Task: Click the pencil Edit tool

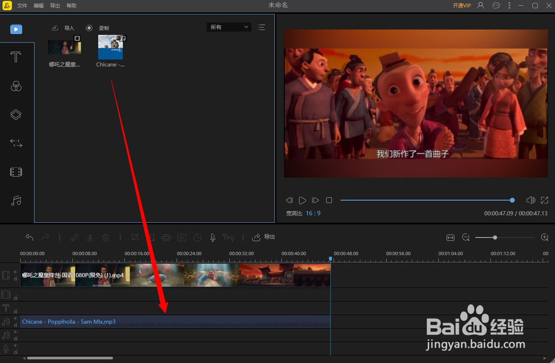Action: pyautogui.click(x=74, y=238)
